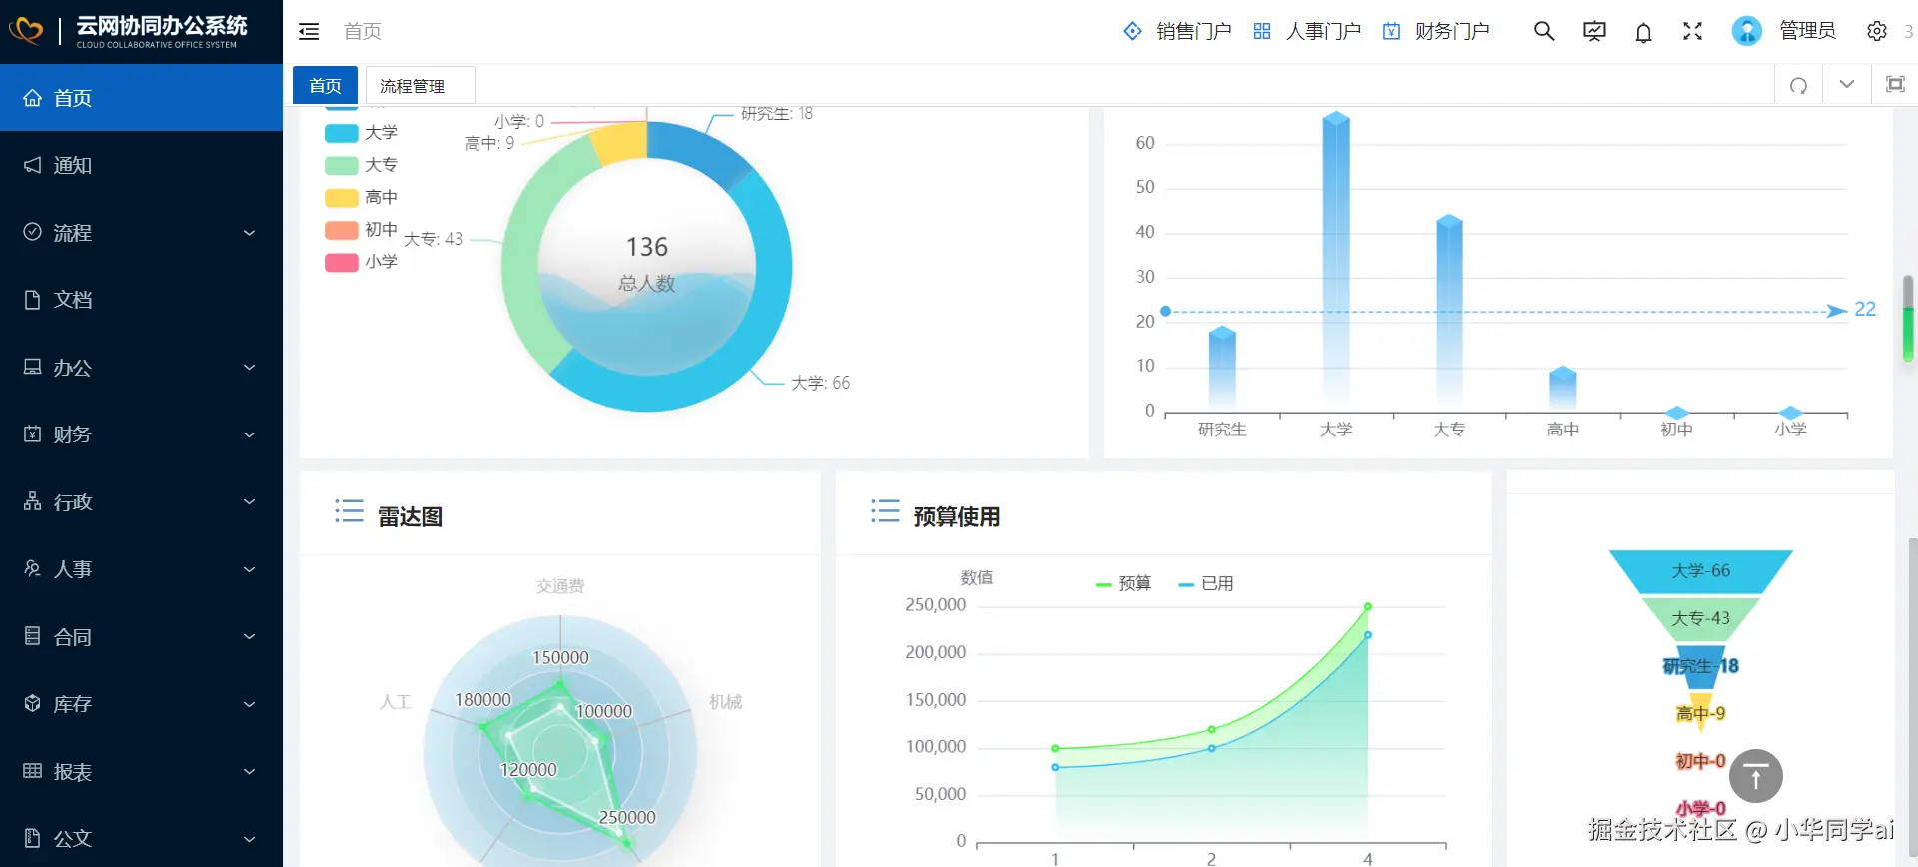This screenshot has height=867, width=1918.
Task: Go to 首页 in the sidebar
Action: click(141, 98)
